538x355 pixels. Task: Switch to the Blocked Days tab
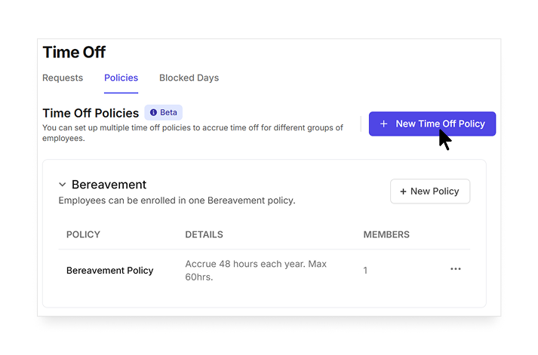[189, 78]
